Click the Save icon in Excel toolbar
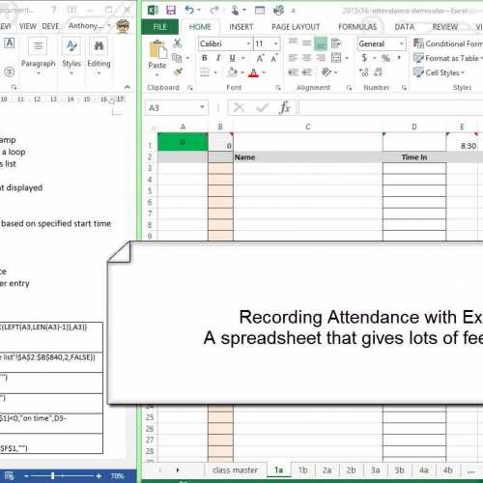This screenshot has height=483, width=483. click(171, 11)
